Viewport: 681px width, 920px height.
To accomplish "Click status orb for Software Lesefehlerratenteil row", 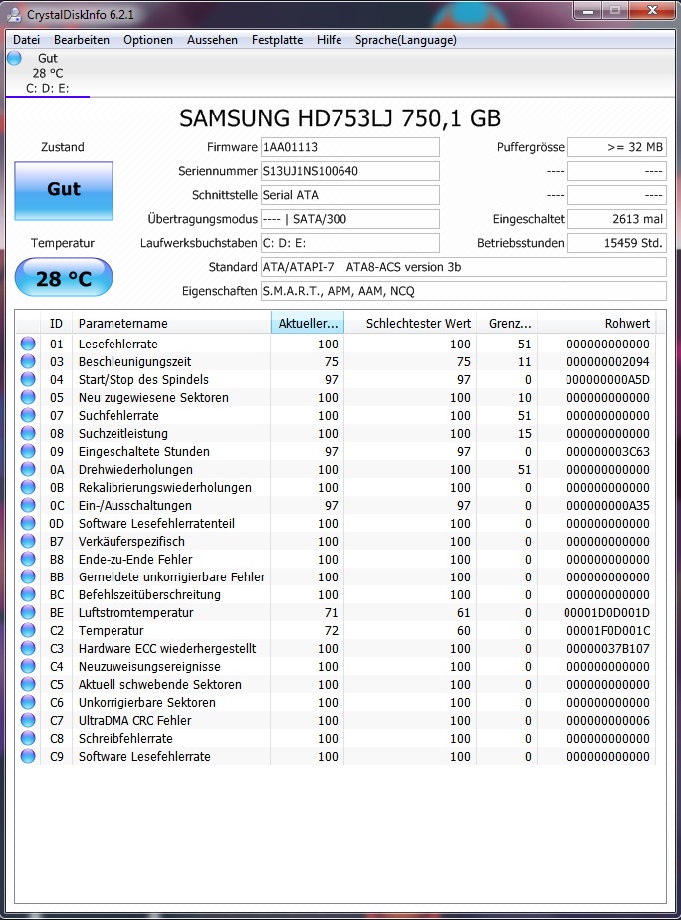I will coord(28,523).
